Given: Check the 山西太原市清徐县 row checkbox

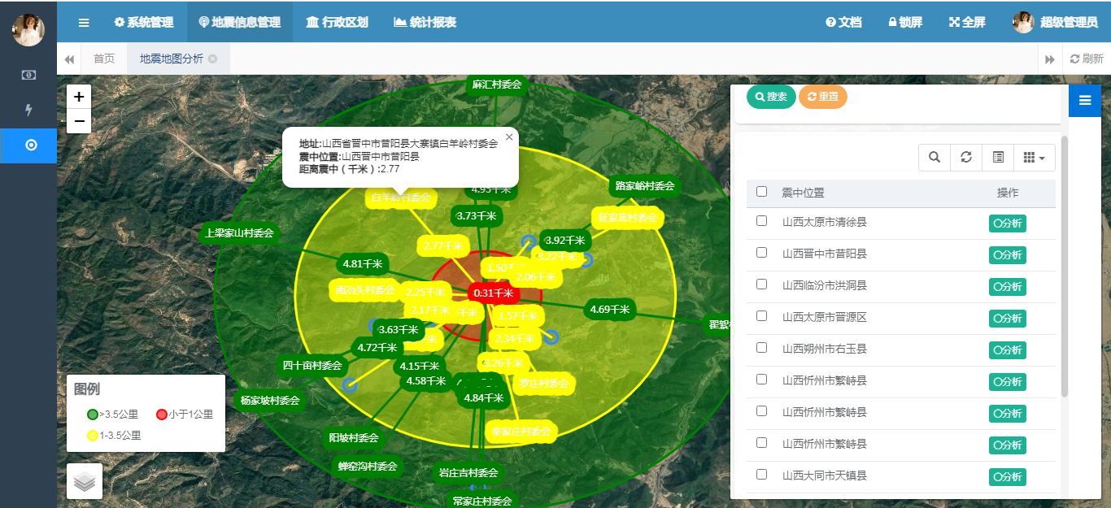Looking at the screenshot, I should point(761,221).
